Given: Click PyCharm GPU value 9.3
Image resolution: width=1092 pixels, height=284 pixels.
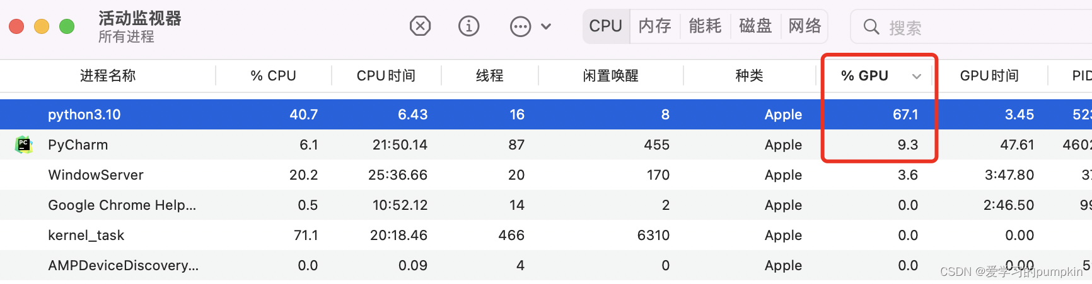Looking at the screenshot, I should (908, 145).
